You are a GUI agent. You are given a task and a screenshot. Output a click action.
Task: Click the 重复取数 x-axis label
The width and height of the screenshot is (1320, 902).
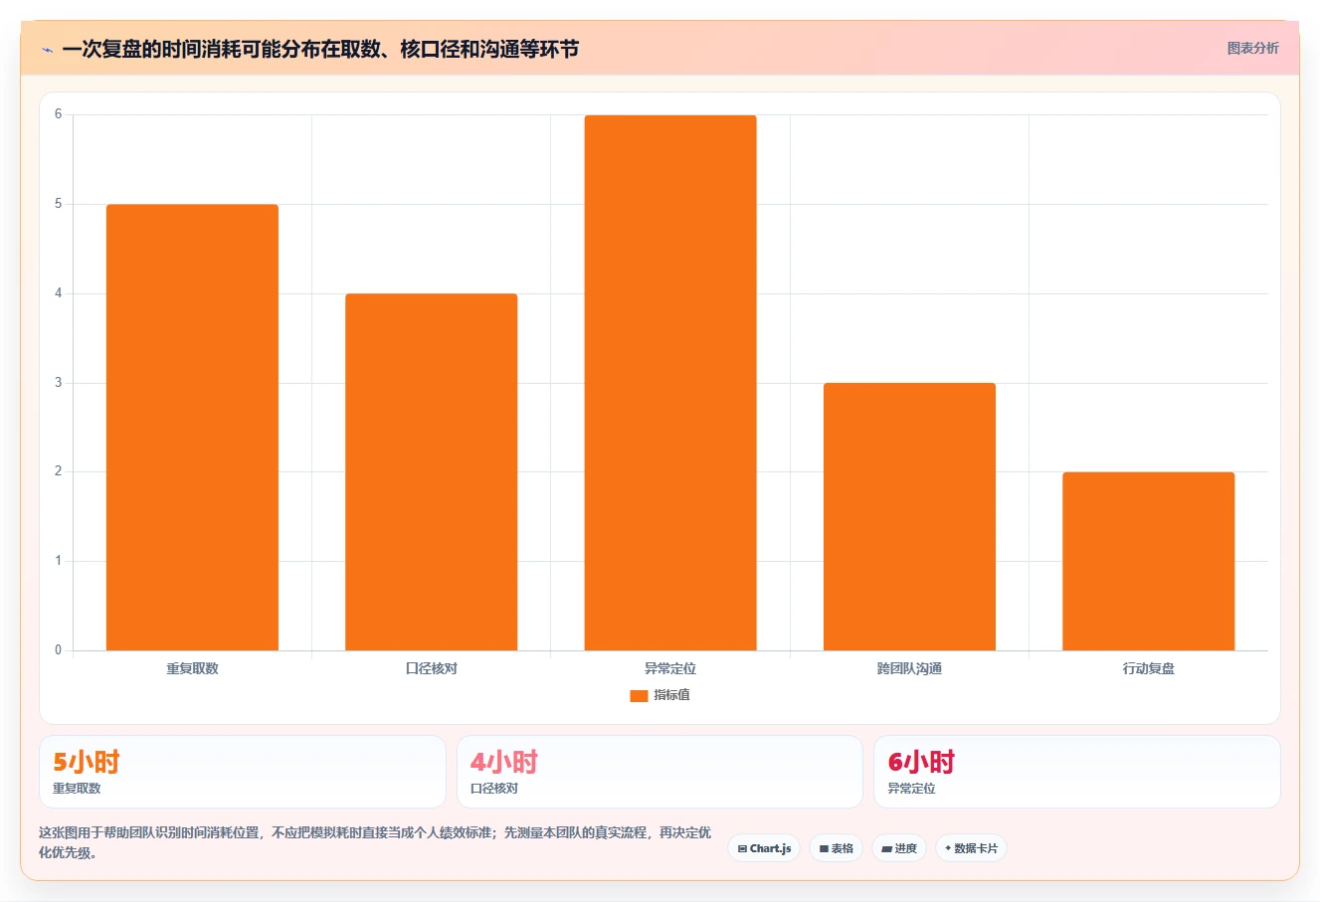coord(192,668)
